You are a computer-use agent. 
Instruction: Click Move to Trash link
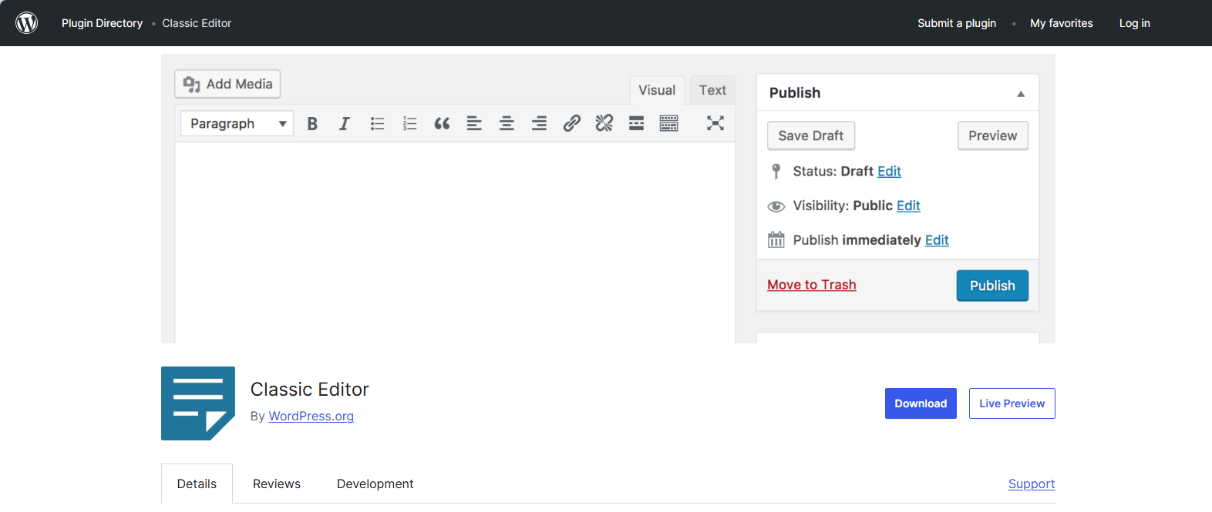click(x=812, y=285)
